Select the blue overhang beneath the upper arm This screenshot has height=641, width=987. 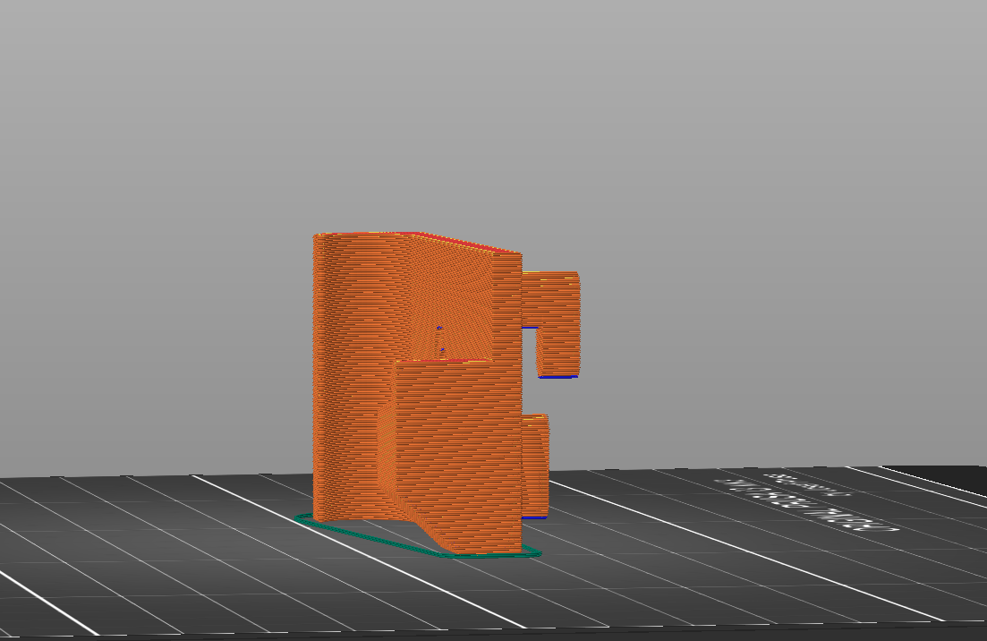click(x=529, y=328)
